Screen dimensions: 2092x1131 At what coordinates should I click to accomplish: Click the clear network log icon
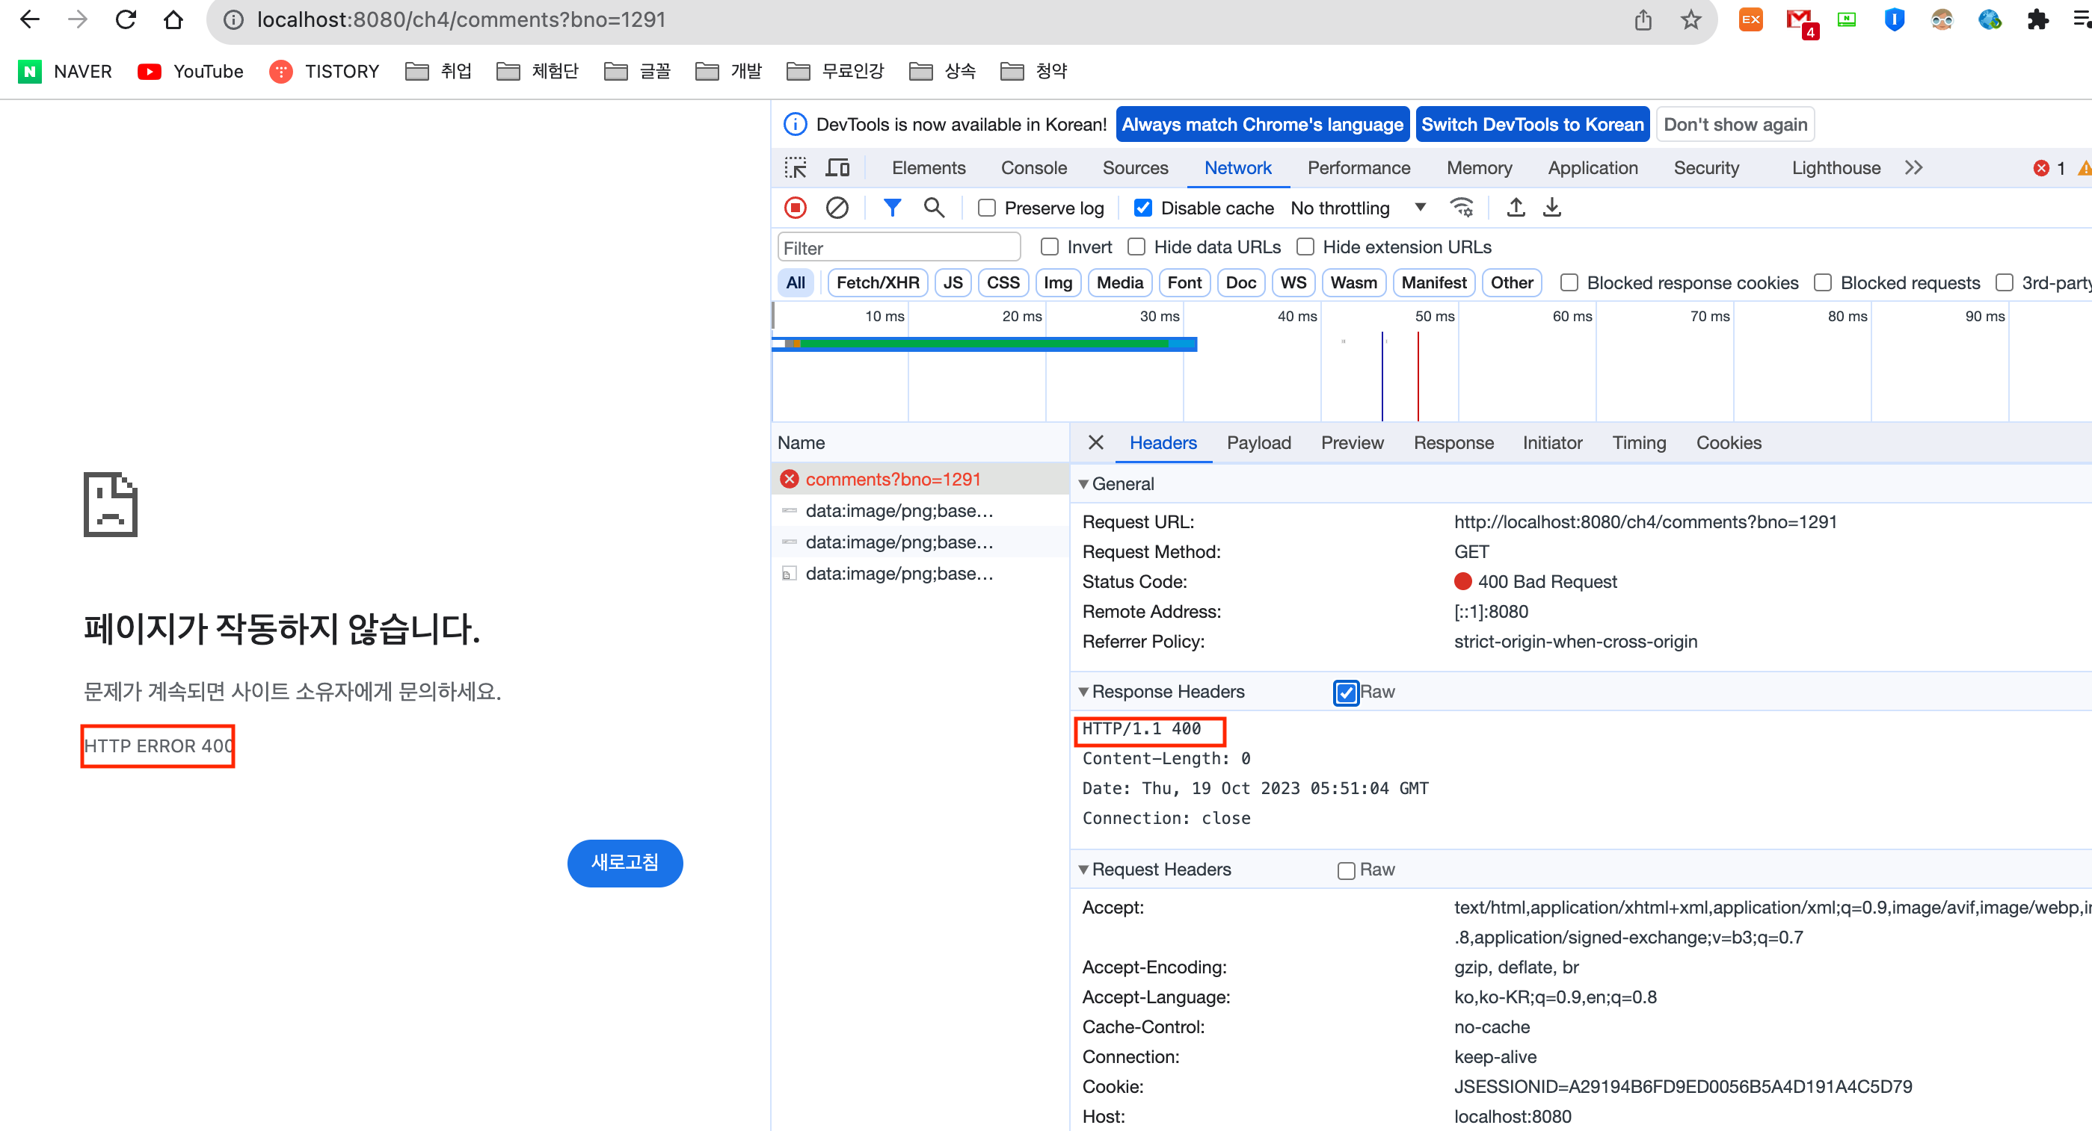tap(837, 208)
